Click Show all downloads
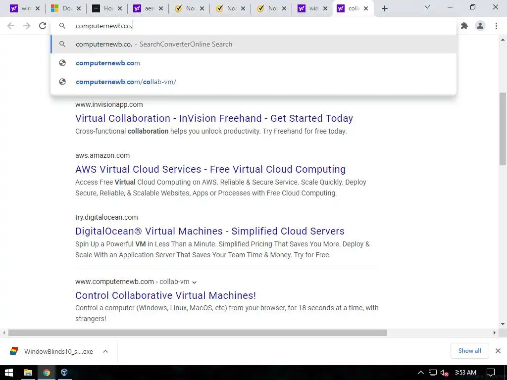This screenshot has height=380, width=507. tap(469, 351)
